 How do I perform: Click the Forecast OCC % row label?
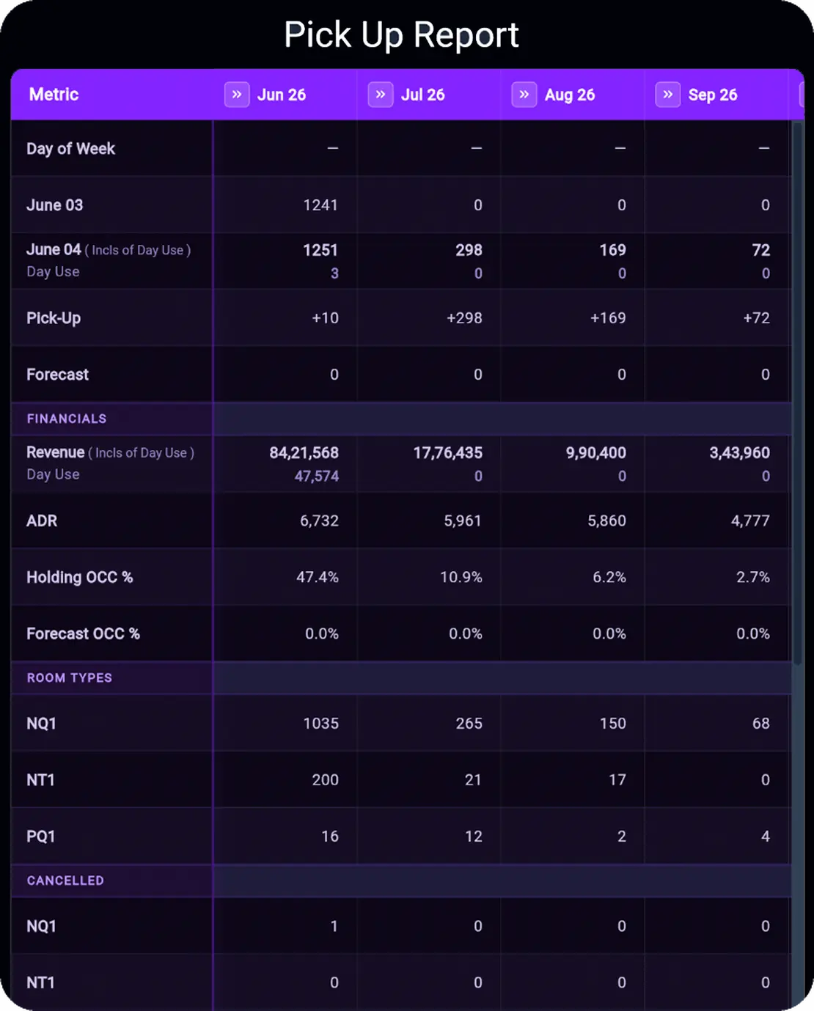[83, 634]
